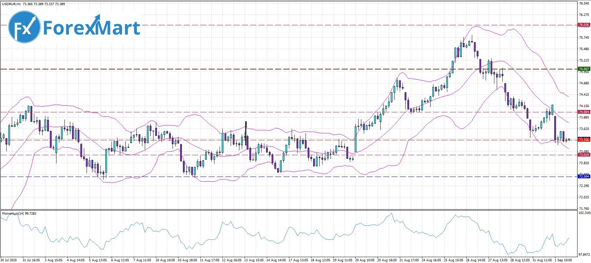Select the 12 Aug 16:05 time label

(232, 260)
